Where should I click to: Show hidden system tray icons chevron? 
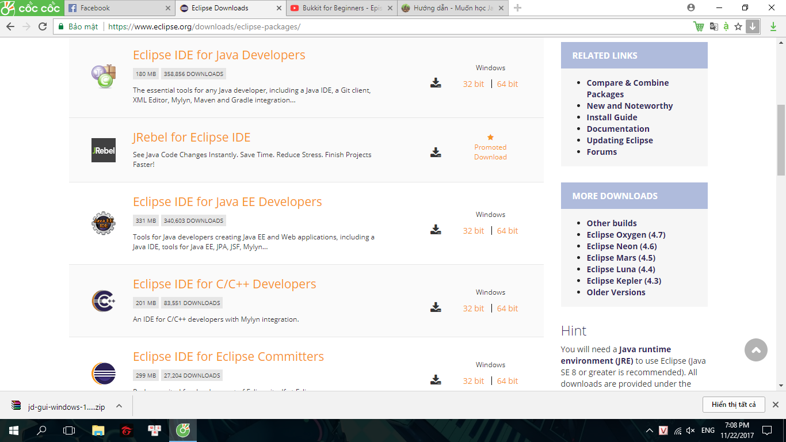650,430
